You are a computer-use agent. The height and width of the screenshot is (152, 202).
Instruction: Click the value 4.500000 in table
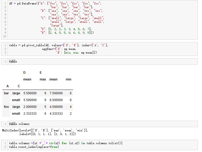(x=56, y=107)
